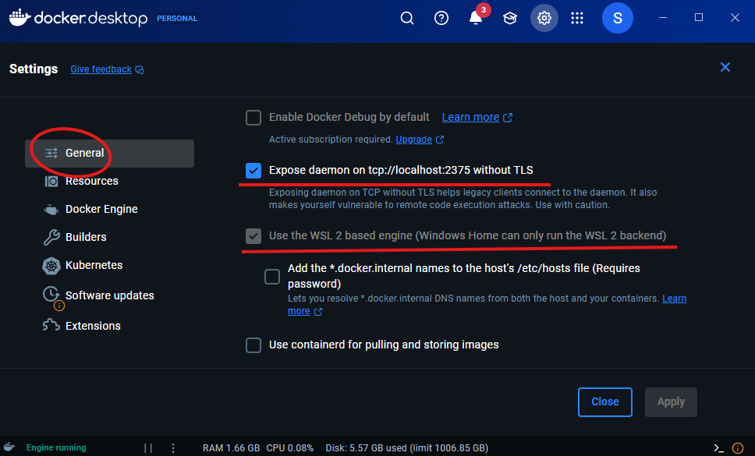Go to the Kubernetes settings section
This screenshot has width=755, height=456.
tap(94, 266)
